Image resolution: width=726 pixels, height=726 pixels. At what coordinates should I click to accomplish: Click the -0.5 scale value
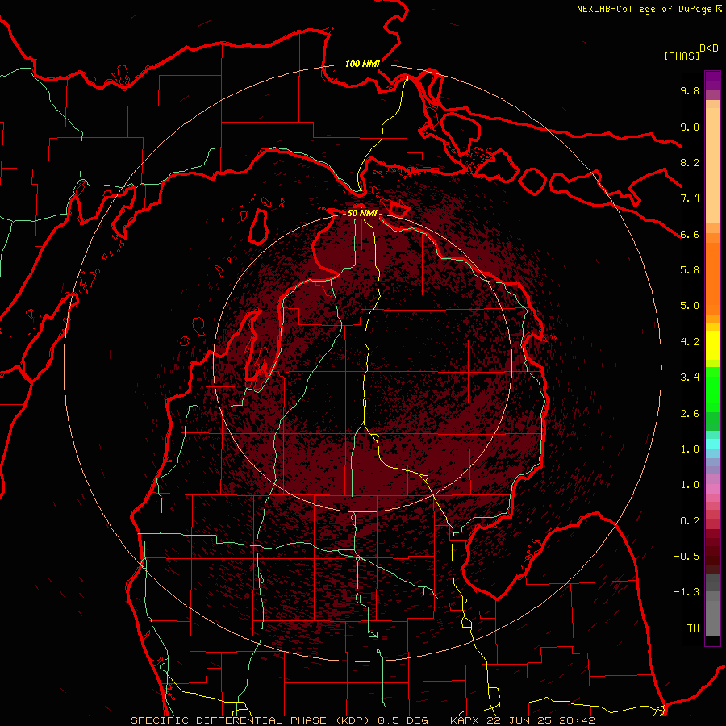point(686,557)
